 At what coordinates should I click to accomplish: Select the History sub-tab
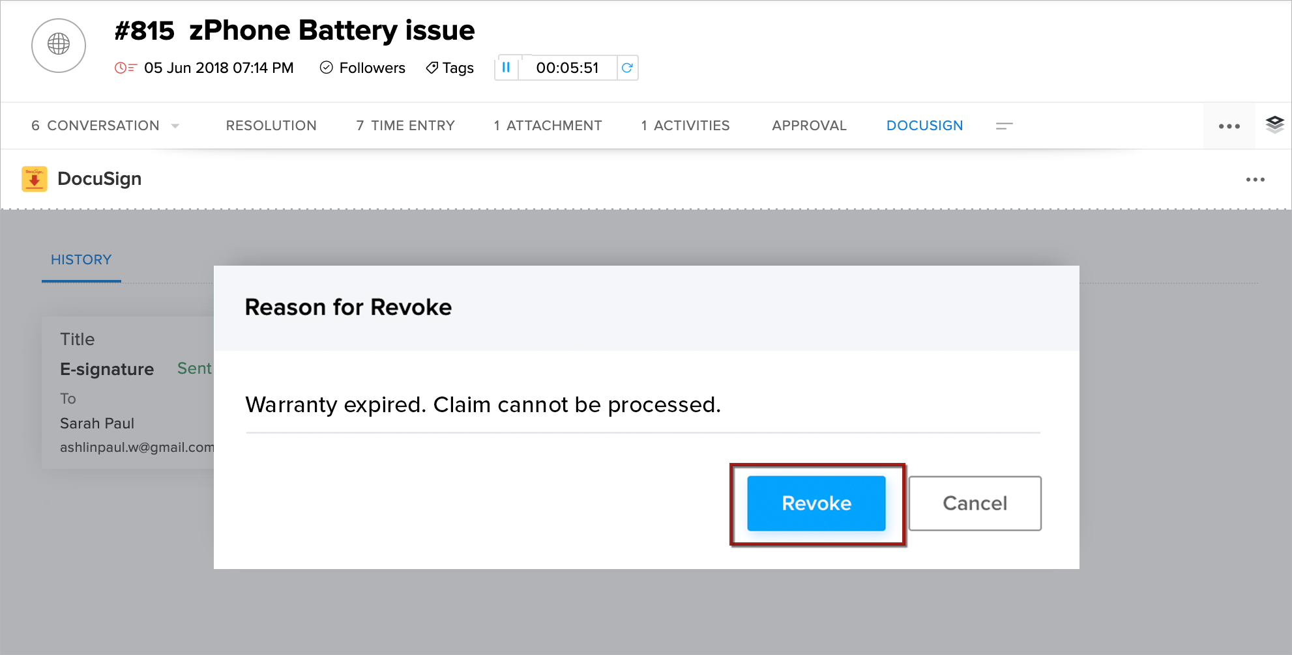pos(81,260)
